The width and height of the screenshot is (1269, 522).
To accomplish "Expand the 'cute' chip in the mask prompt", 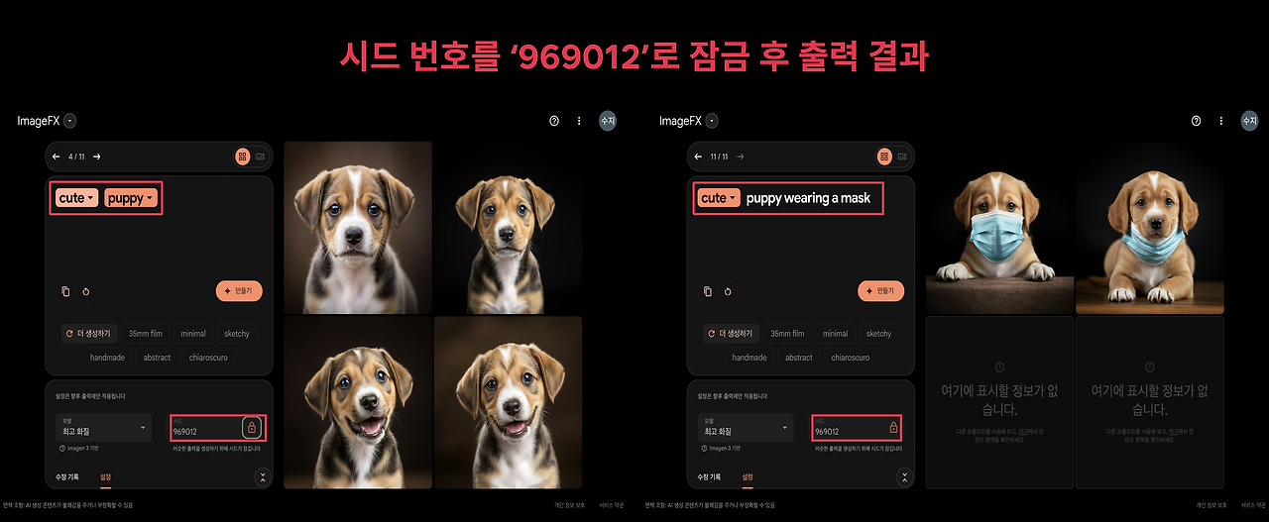I will 718,198.
